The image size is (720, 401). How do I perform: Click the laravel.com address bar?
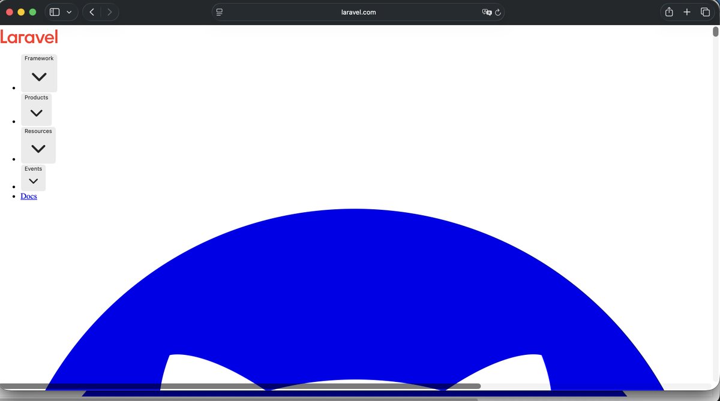[x=358, y=12]
